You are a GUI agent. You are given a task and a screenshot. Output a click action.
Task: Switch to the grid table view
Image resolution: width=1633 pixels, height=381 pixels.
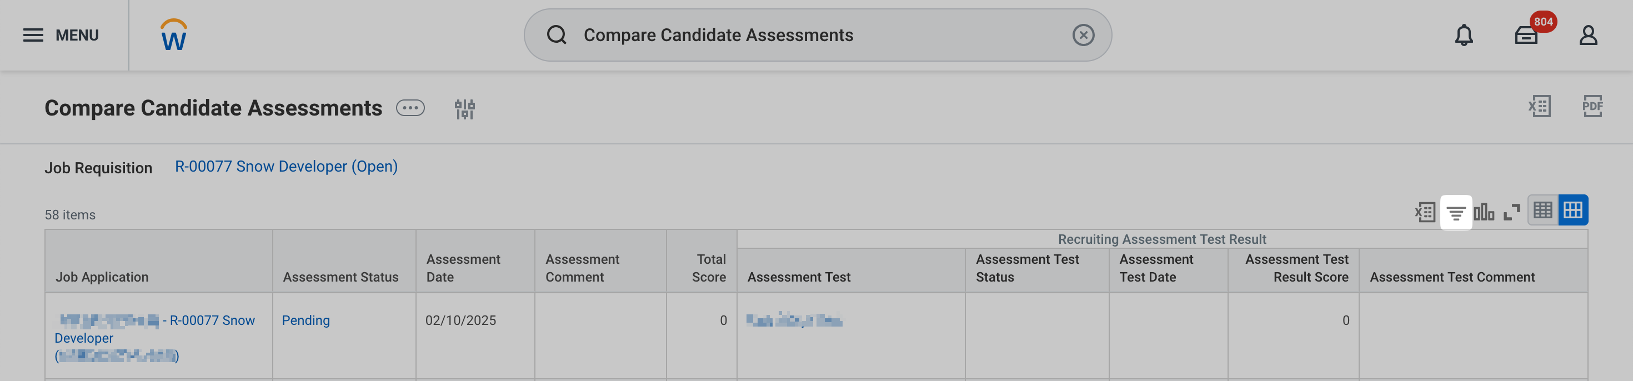(1573, 210)
